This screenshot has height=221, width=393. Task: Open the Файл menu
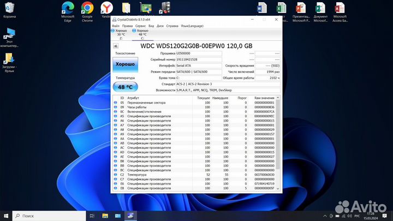point(116,26)
